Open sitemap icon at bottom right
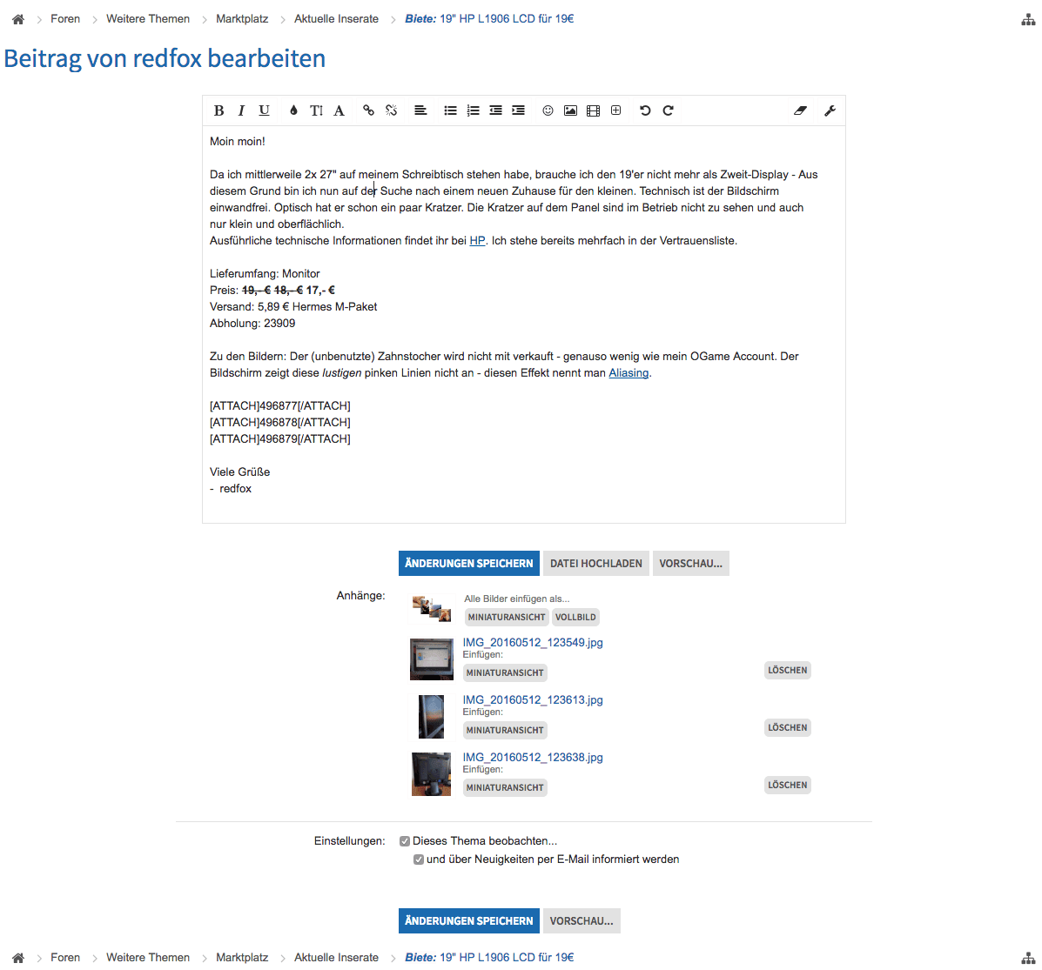1042x970 pixels. 1028,958
